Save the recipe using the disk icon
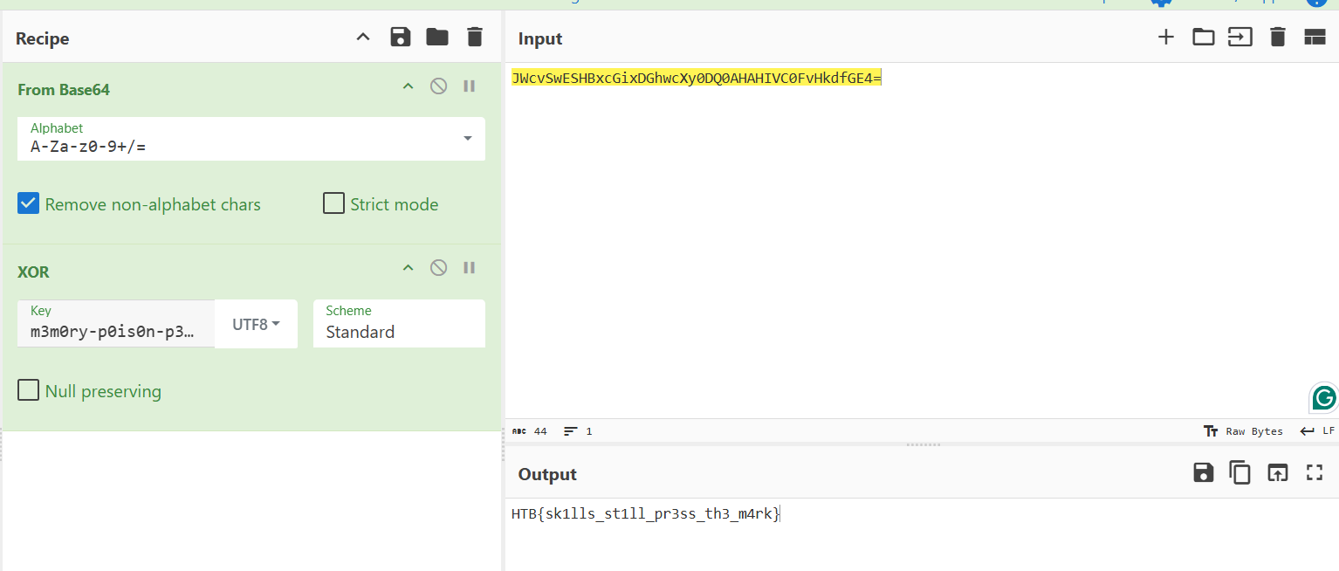The image size is (1339, 571). point(401,37)
